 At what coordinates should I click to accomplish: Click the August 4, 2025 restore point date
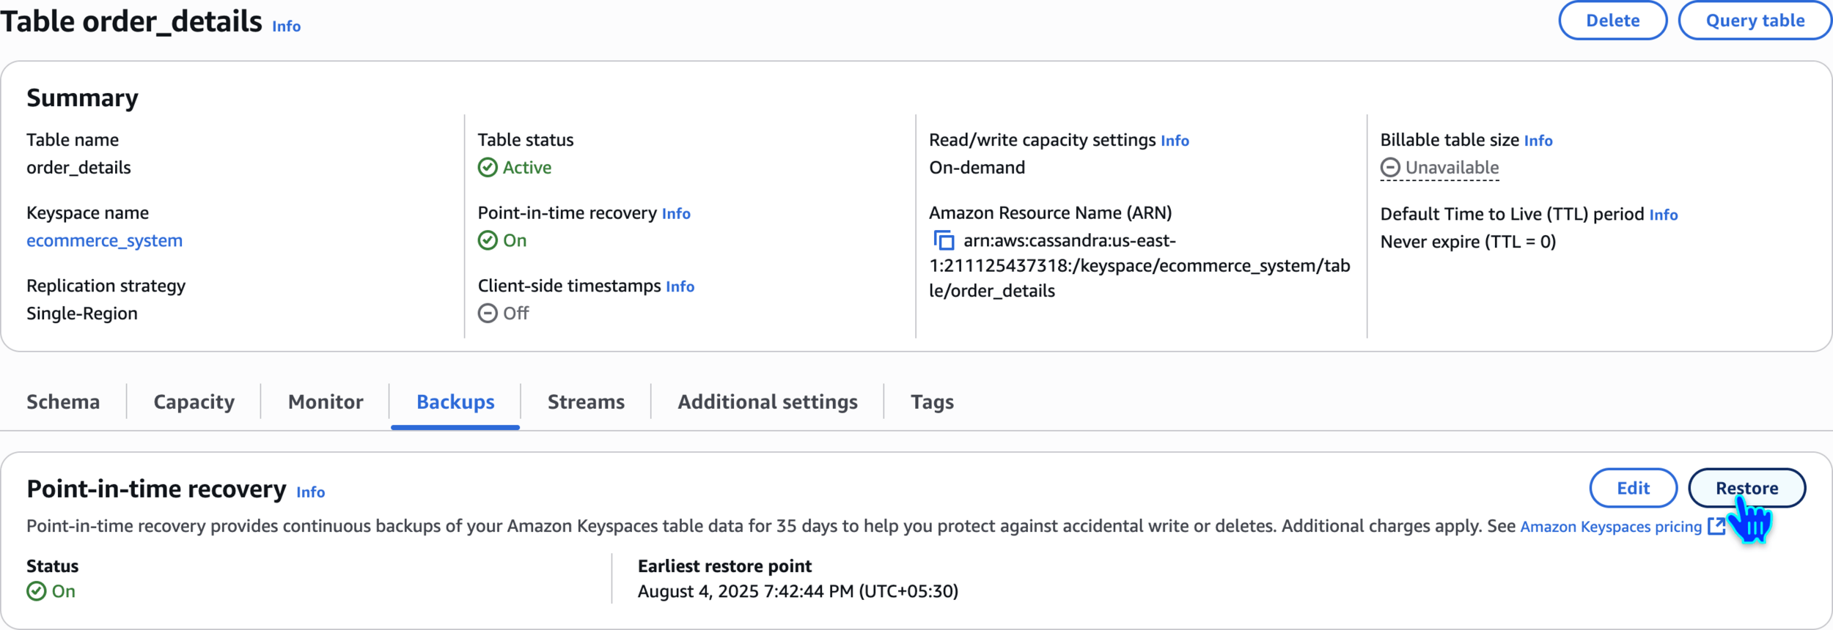798,591
